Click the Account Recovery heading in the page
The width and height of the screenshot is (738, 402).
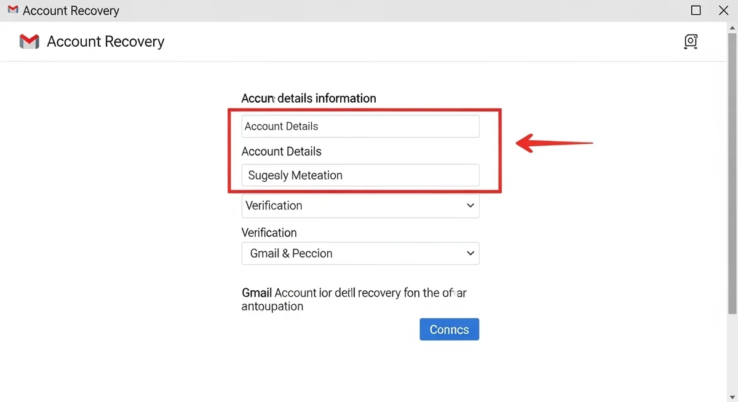(x=106, y=41)
